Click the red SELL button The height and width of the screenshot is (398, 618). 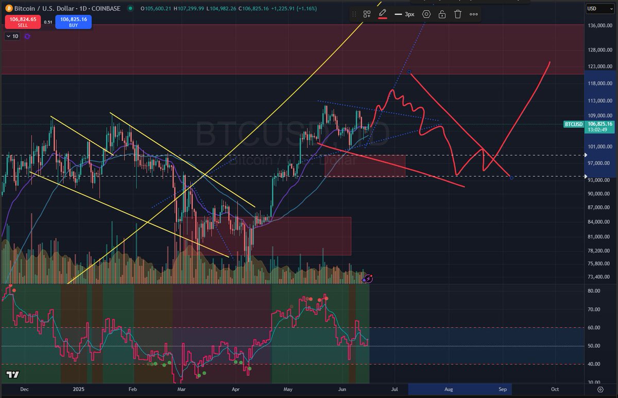[23, 22]
